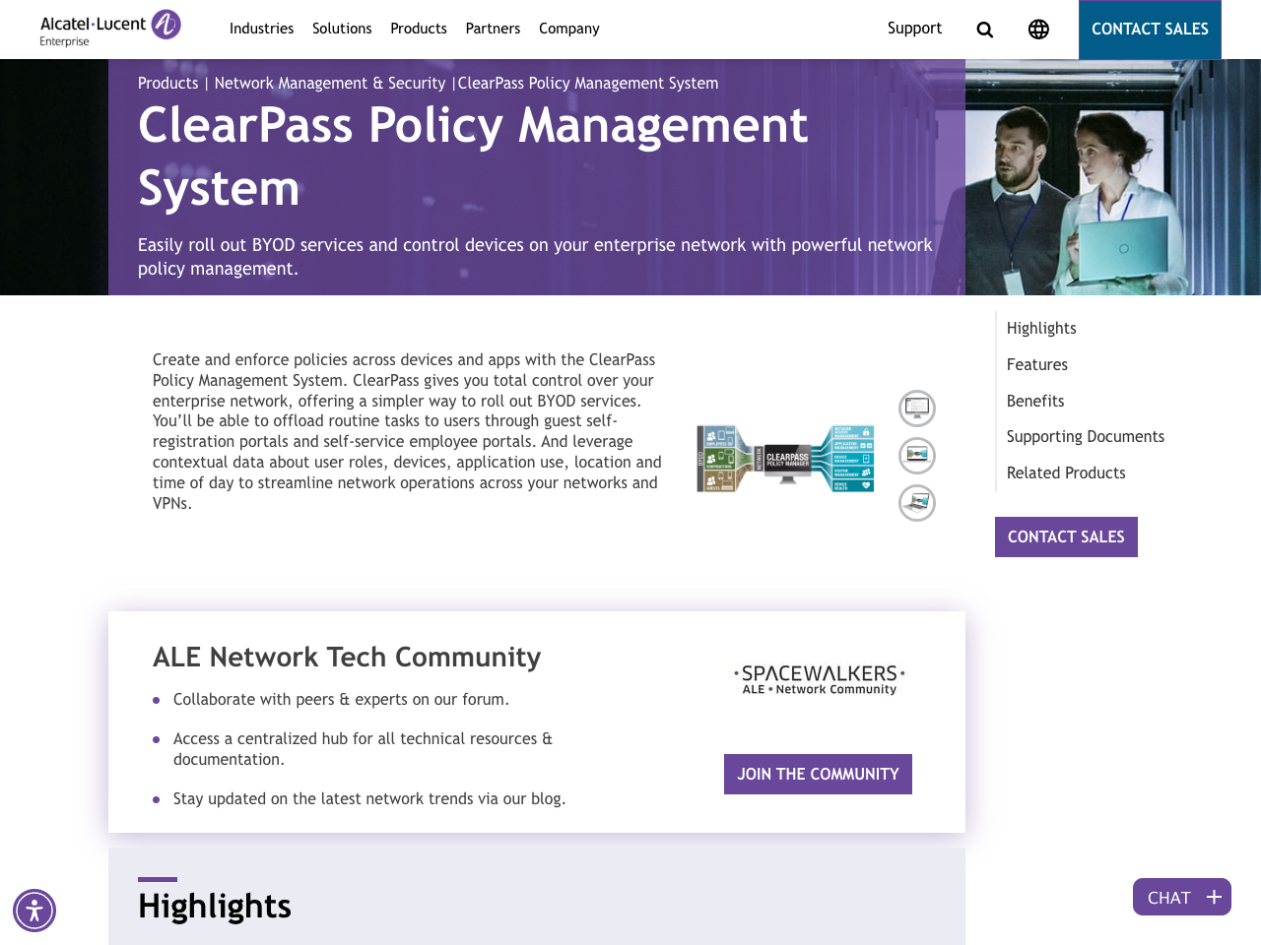Select the second circular image thumbnail
Screen dimensions: 1261x945
(917, 455)
